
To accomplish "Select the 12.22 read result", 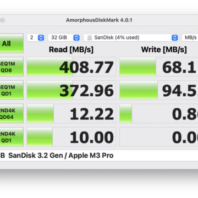I will click(71, 113).
